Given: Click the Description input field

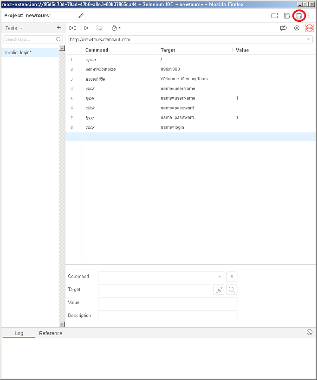Looking at the screenshot, I should coord(168,316).
